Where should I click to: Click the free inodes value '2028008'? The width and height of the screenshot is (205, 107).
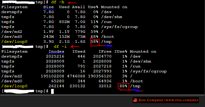[102, 61]
